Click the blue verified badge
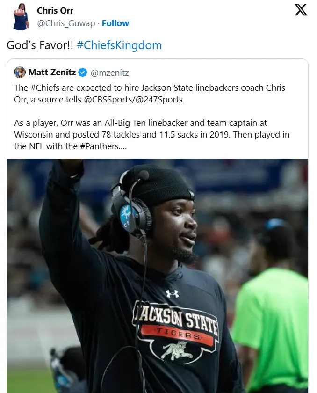This screenshot has width=317, height=393. click(x=82, y=73)
